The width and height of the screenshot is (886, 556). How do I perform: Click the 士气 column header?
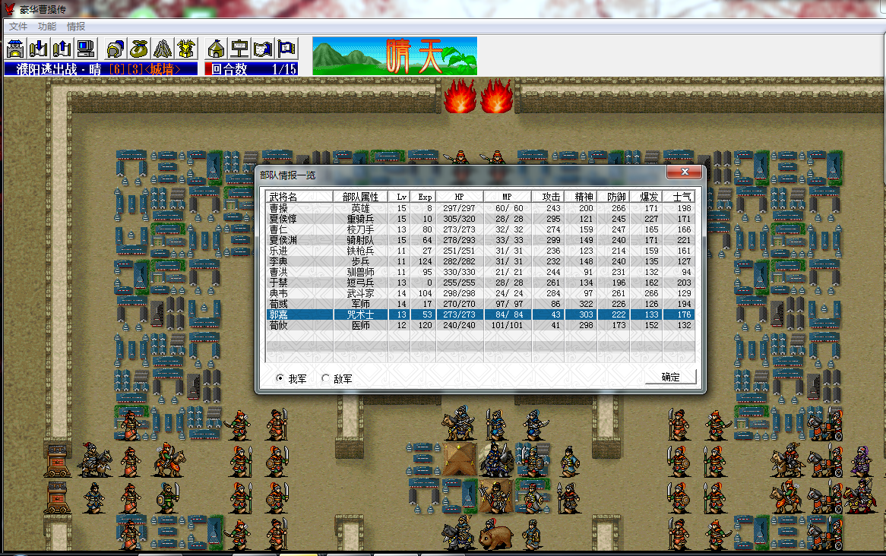[679, 197]
